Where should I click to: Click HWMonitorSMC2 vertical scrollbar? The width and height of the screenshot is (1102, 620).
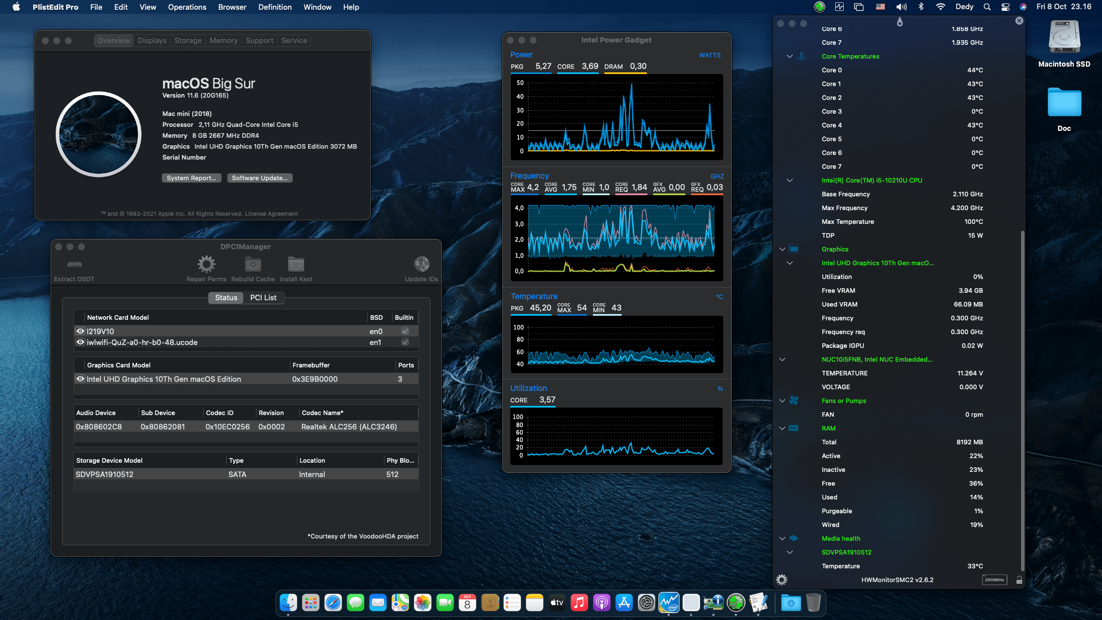(x=1022, y=401)
